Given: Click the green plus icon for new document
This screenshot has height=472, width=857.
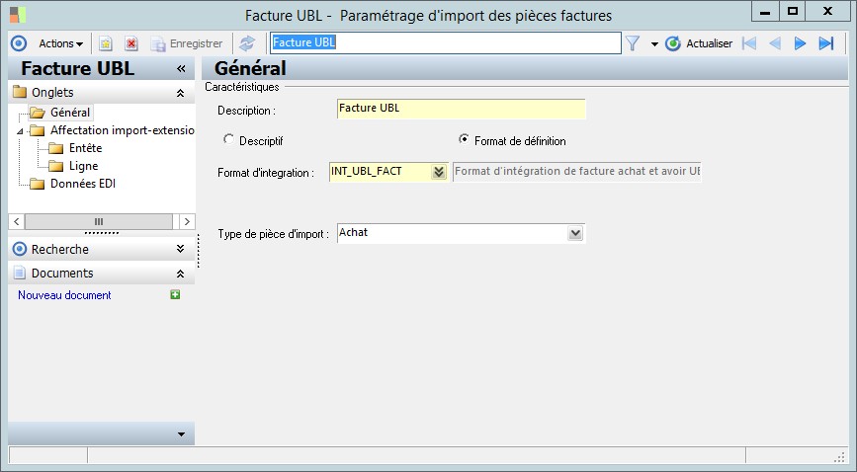Looking at the screenshot, I should [x=175, y=294].
